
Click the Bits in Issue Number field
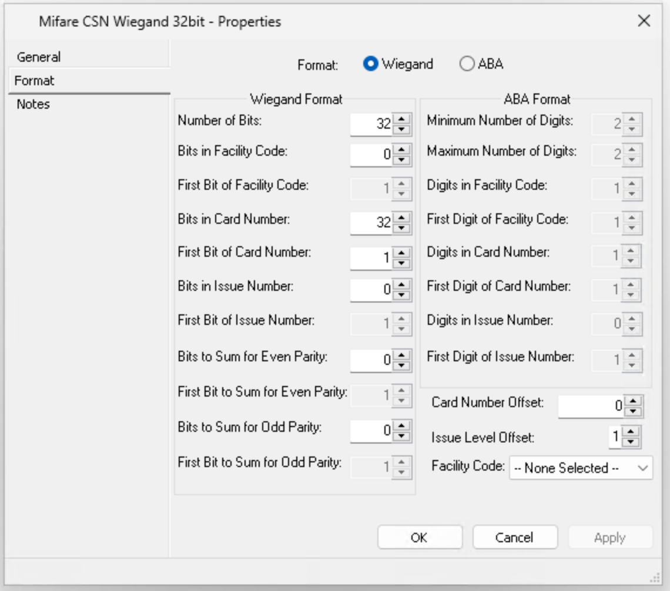(371, 290)
